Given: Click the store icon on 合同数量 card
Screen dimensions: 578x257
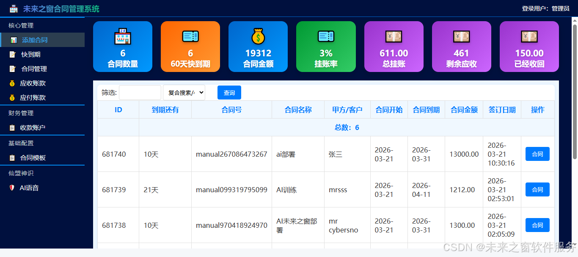Looking at the screenshot, I should click(123, 36).
